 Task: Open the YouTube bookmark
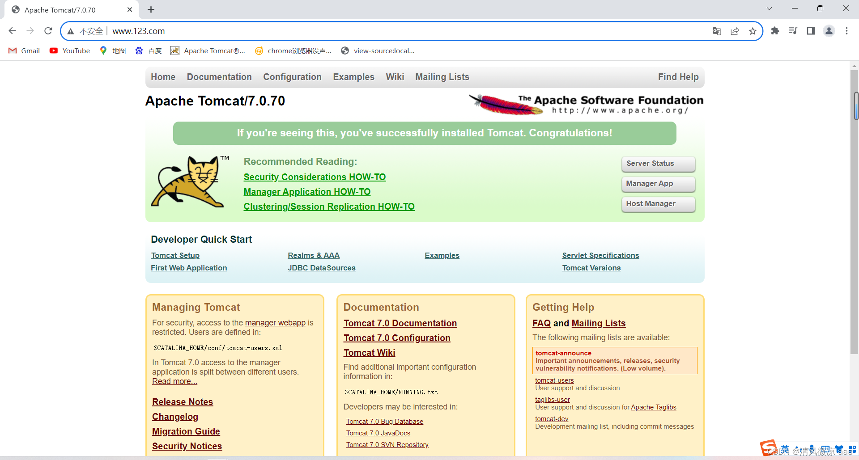(x=70, y=51)
